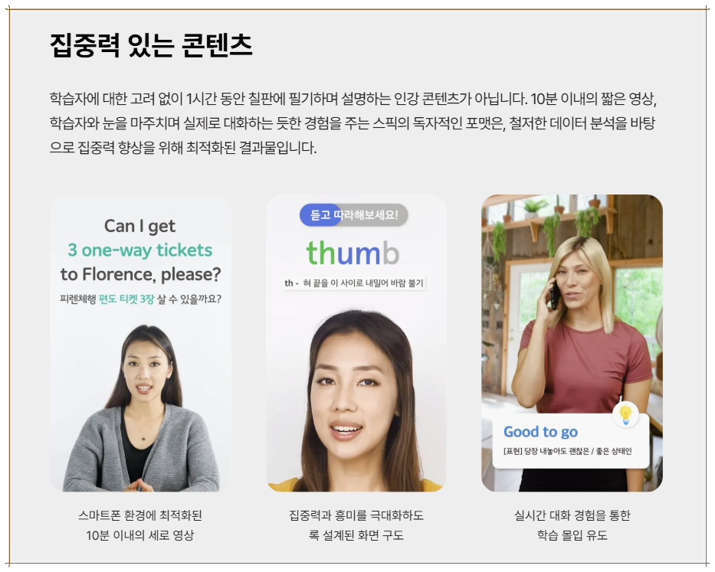The height and width of the screenshot is (572, 715).
Task: Click the blue-filled portion of the progress pill
Action: pyautogui.click(x=320, y=214)
